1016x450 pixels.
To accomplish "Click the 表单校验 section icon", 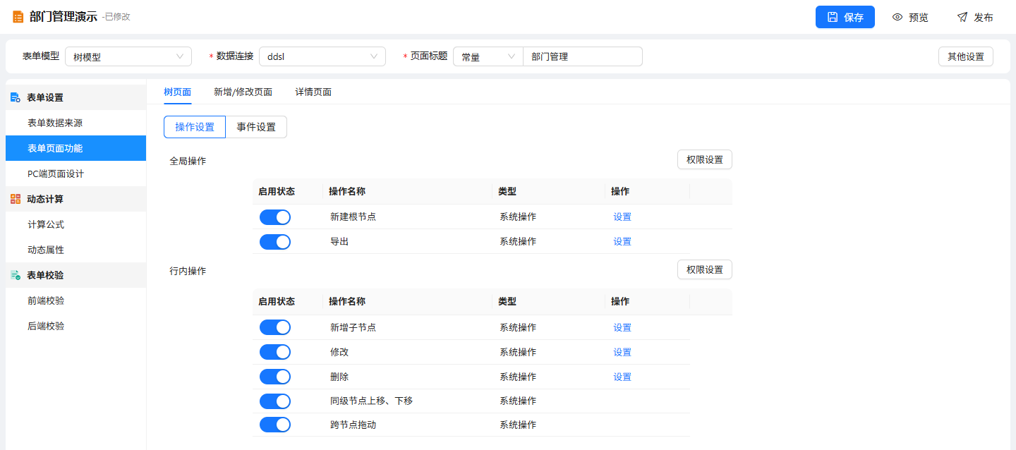I will (16, 275).
